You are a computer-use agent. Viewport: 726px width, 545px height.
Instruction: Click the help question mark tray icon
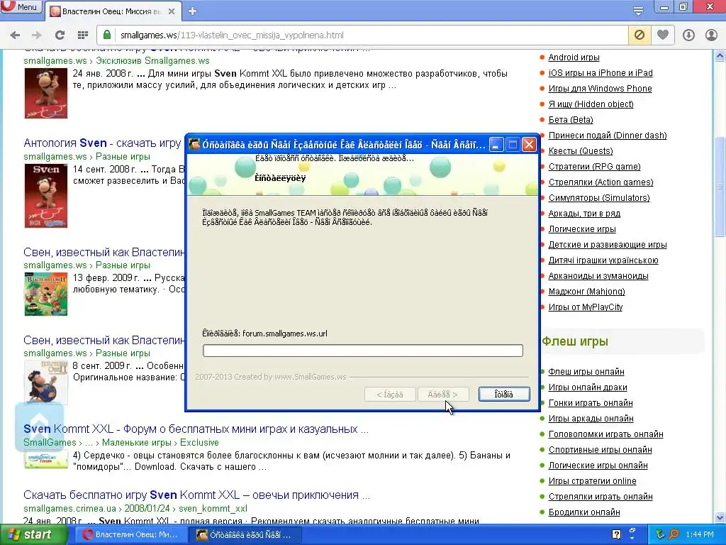[616, 535]
